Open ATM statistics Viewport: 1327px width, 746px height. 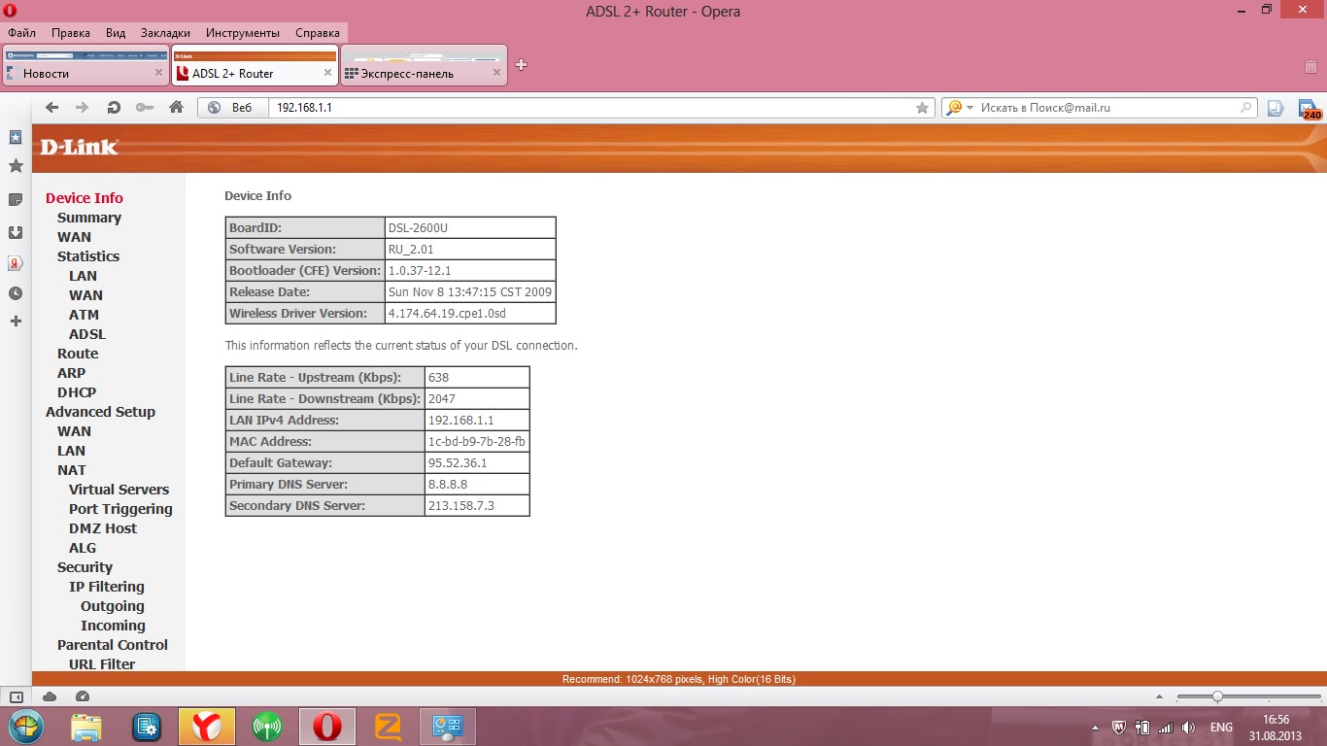click(85, 315)
